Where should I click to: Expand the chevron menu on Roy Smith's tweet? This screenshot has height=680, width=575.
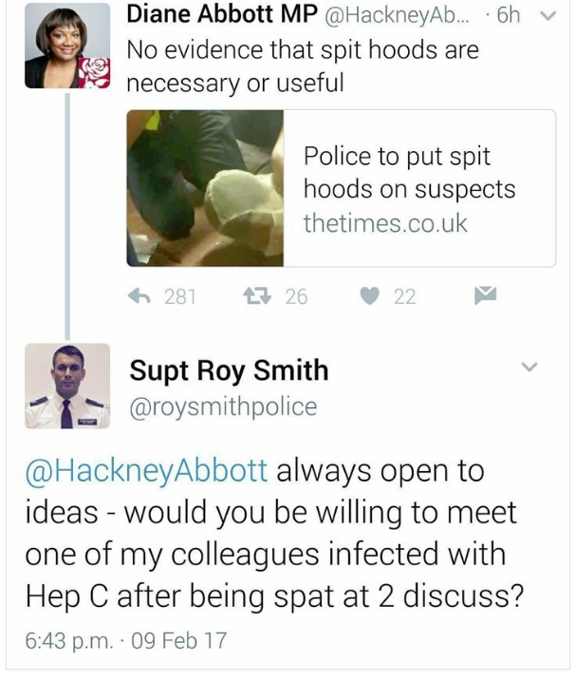coord(529,367)
